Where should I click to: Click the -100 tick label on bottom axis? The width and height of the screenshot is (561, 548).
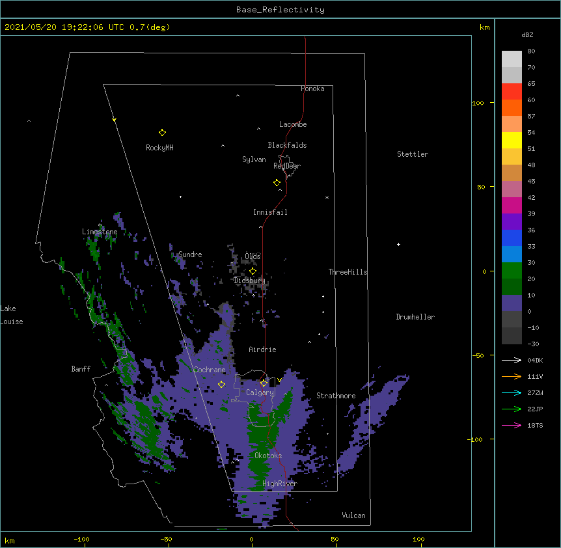click(81, 539)
